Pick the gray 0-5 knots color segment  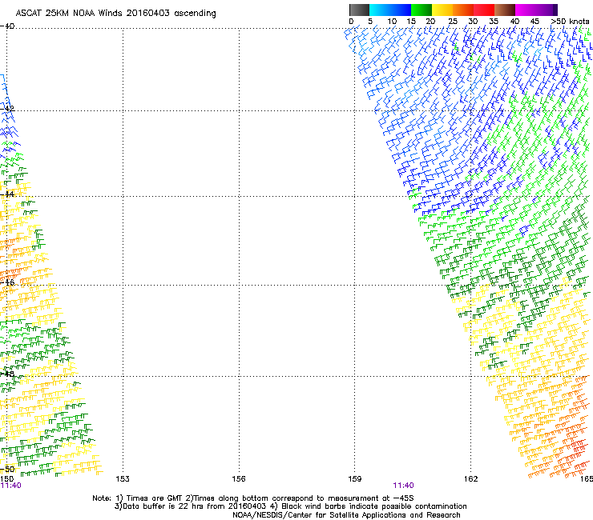coord(359,10)
